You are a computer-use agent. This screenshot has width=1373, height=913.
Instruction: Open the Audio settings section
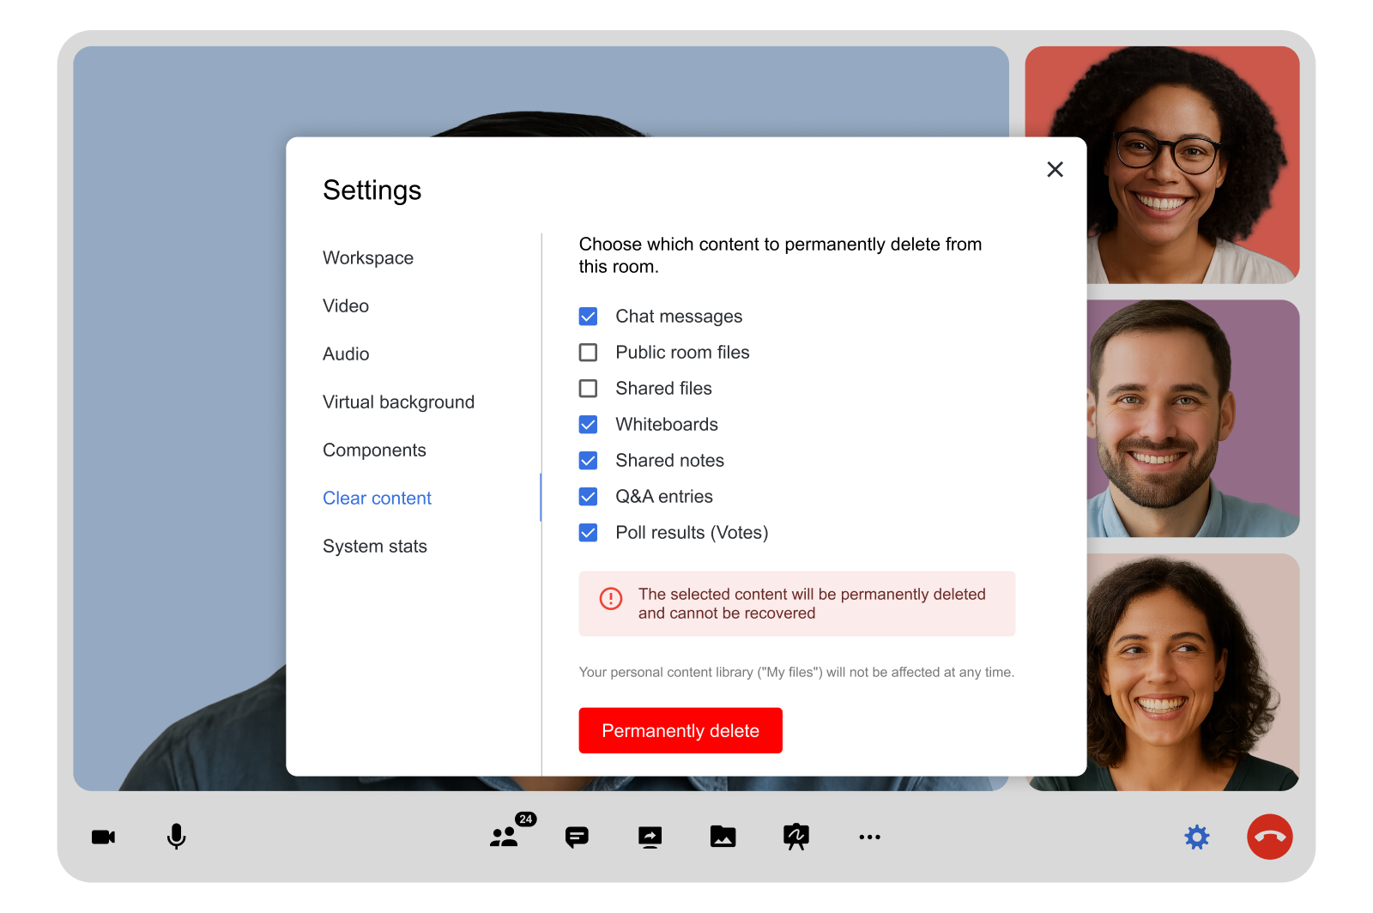pos(346,354)
